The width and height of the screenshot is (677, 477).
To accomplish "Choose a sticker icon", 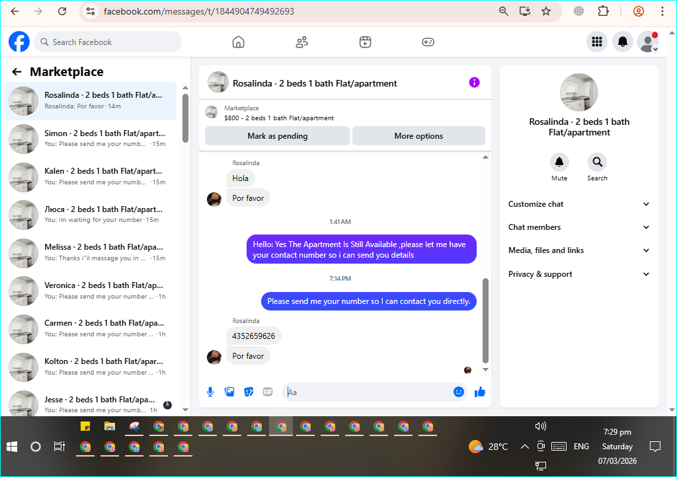I will click(x=249, y=392).
